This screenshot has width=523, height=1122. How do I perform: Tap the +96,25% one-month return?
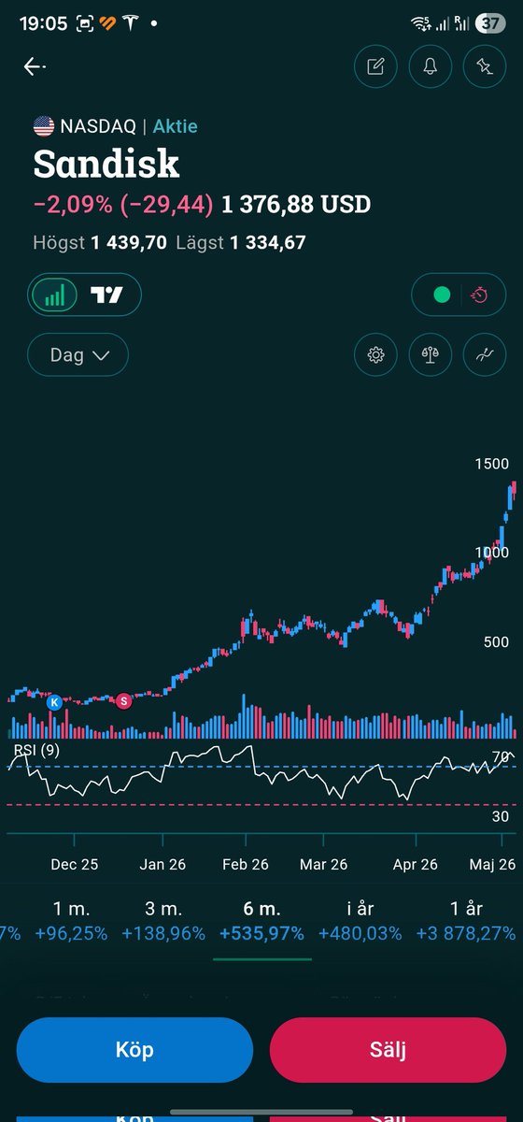click(x=70, y=933)
